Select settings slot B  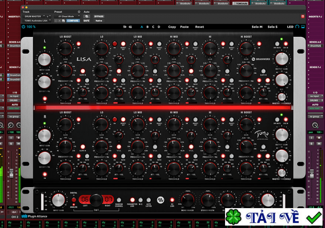(147, 27)
